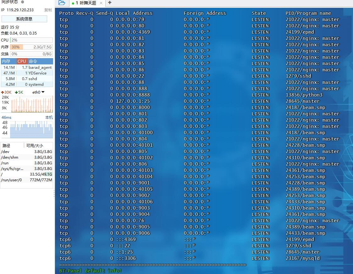Screen dimensions: 353x274
Task: Click the 路径 column header
Action: (6, 145)
